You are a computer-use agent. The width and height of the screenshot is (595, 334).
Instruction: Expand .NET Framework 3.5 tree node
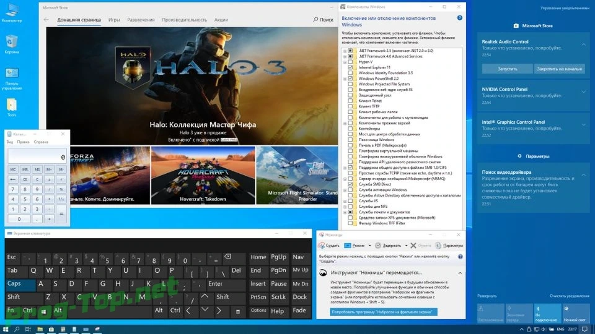[345, 51]
